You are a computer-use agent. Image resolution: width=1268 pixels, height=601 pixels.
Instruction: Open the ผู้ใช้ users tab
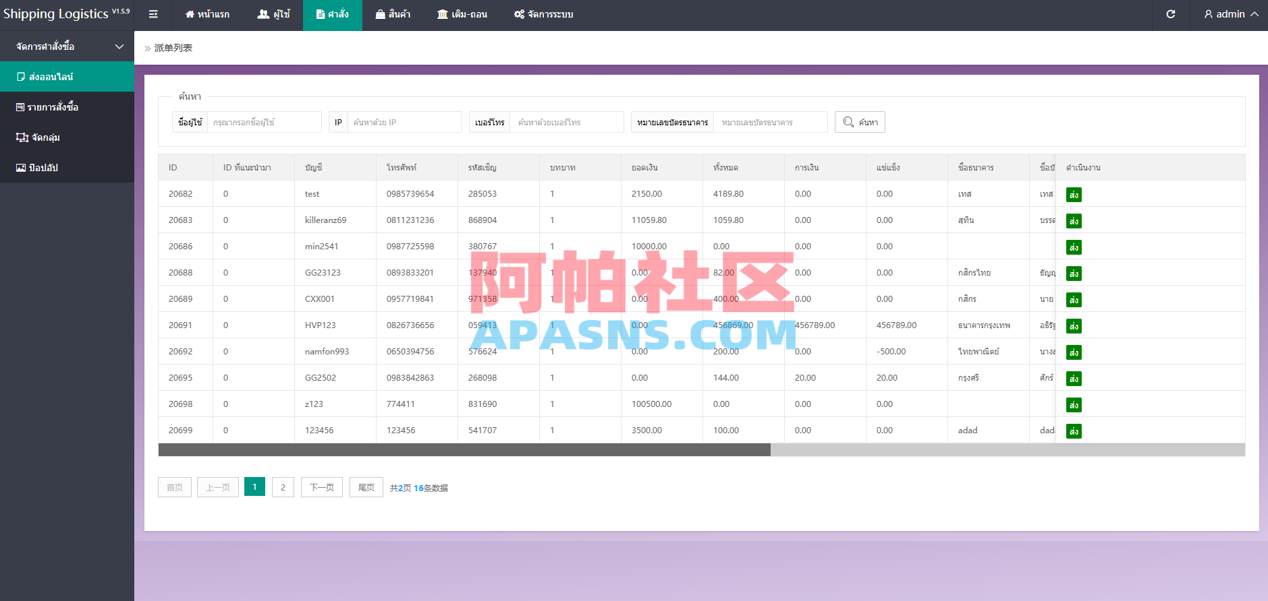[x=273, y=14]
